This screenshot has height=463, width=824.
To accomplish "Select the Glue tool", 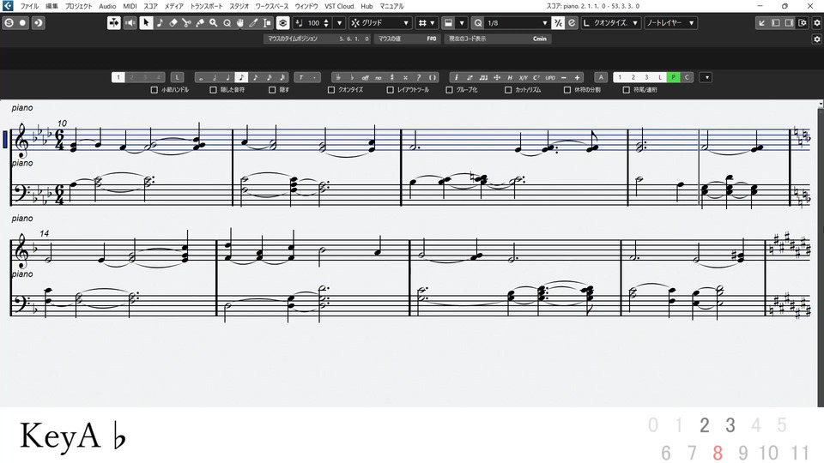I will [x=200, y=22].
